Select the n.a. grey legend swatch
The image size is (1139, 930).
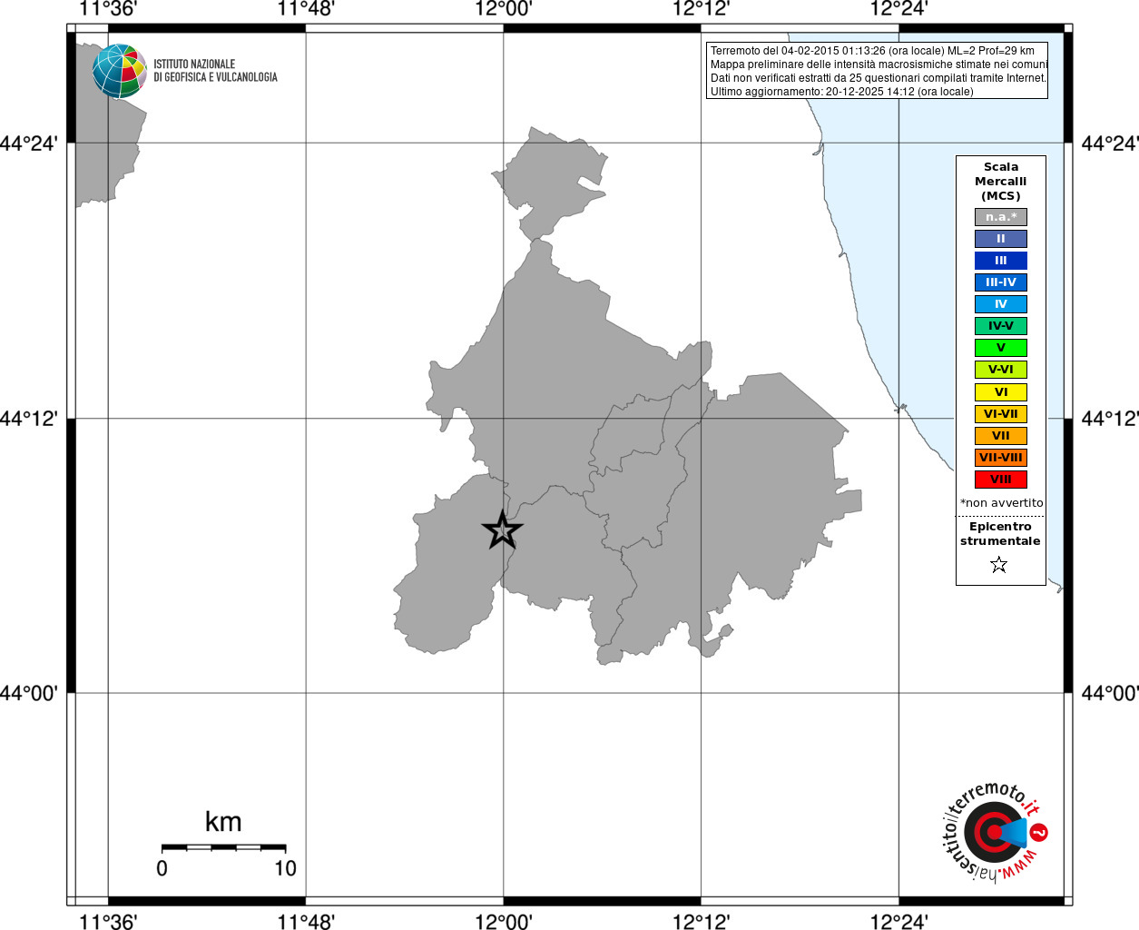tap(1001, 217)
